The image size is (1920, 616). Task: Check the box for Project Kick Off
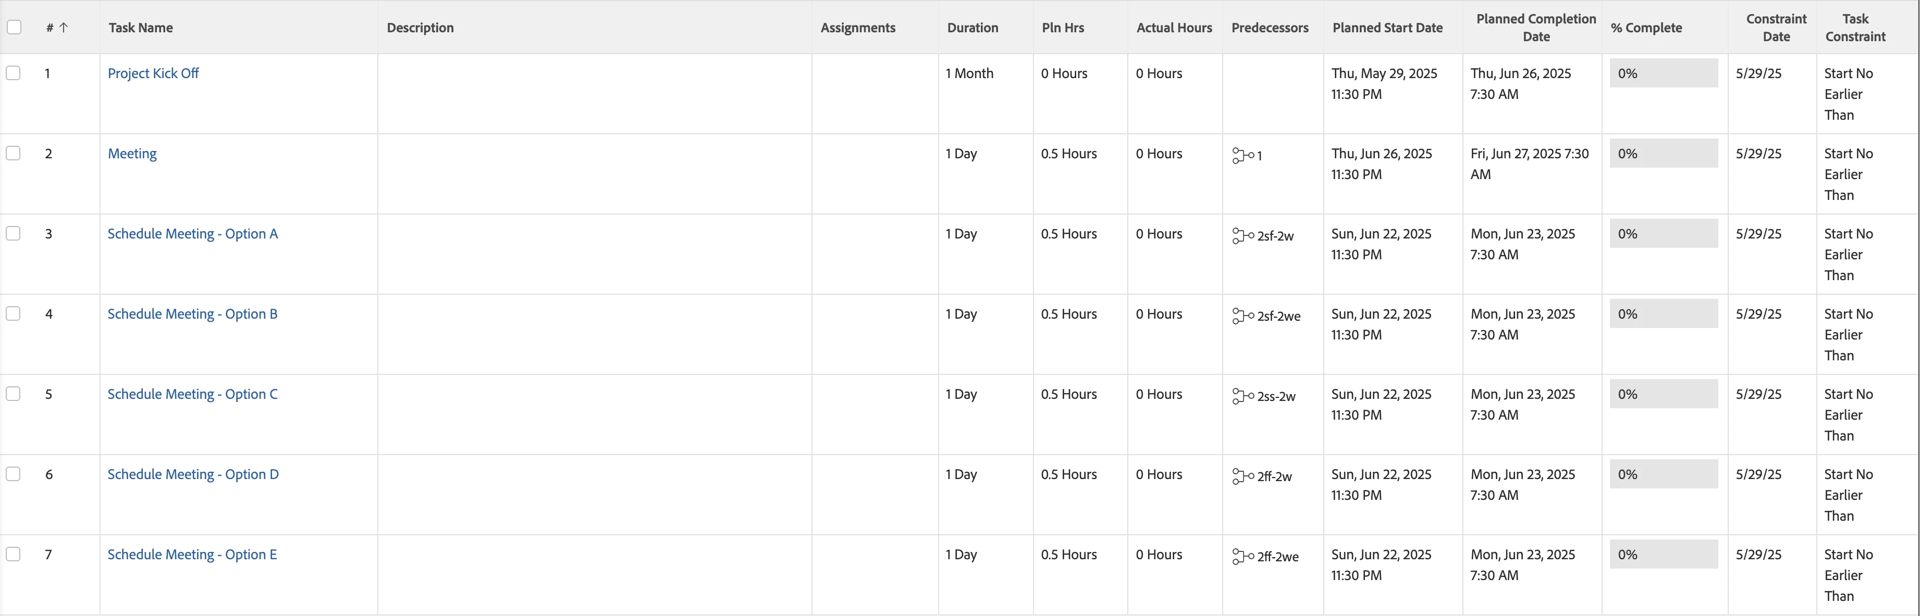[x=14, y=73]
